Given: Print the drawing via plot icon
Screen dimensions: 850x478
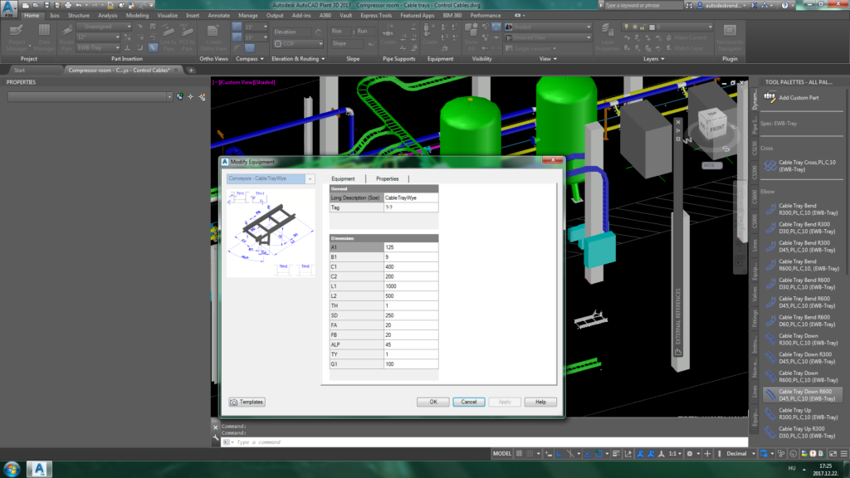Looking at the screenshot, I should (x=68, y=5).
